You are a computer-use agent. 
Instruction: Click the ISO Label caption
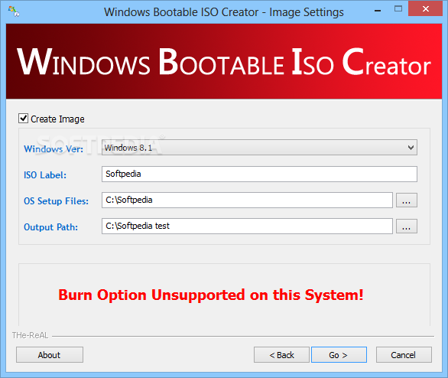pyautogui.click(x=45, y=175)
